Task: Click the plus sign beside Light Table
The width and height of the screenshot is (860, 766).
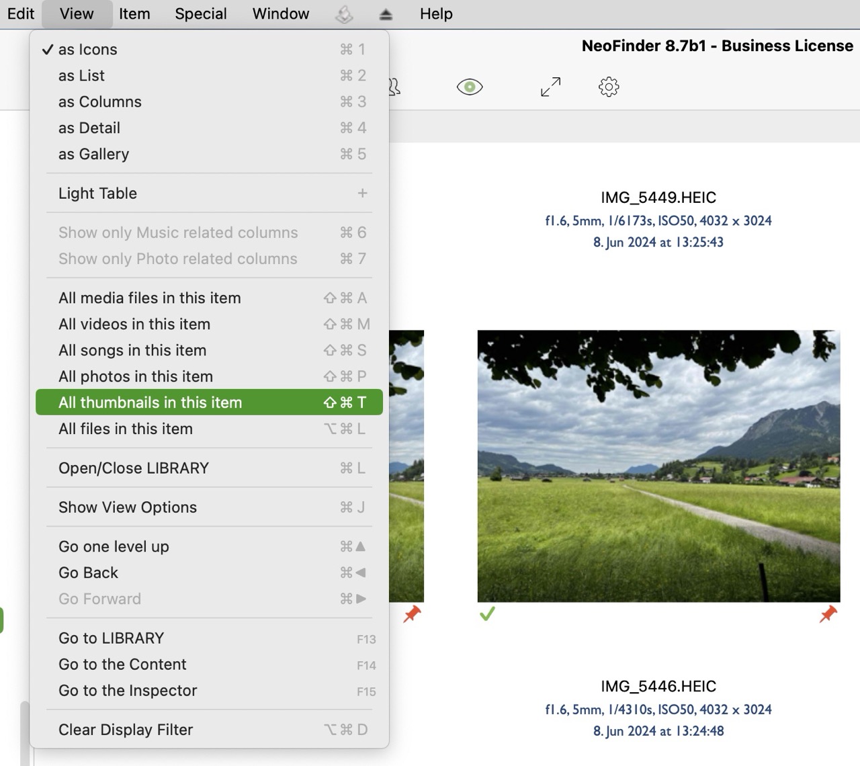Action: pyautogui.click(x=362, y=194)
